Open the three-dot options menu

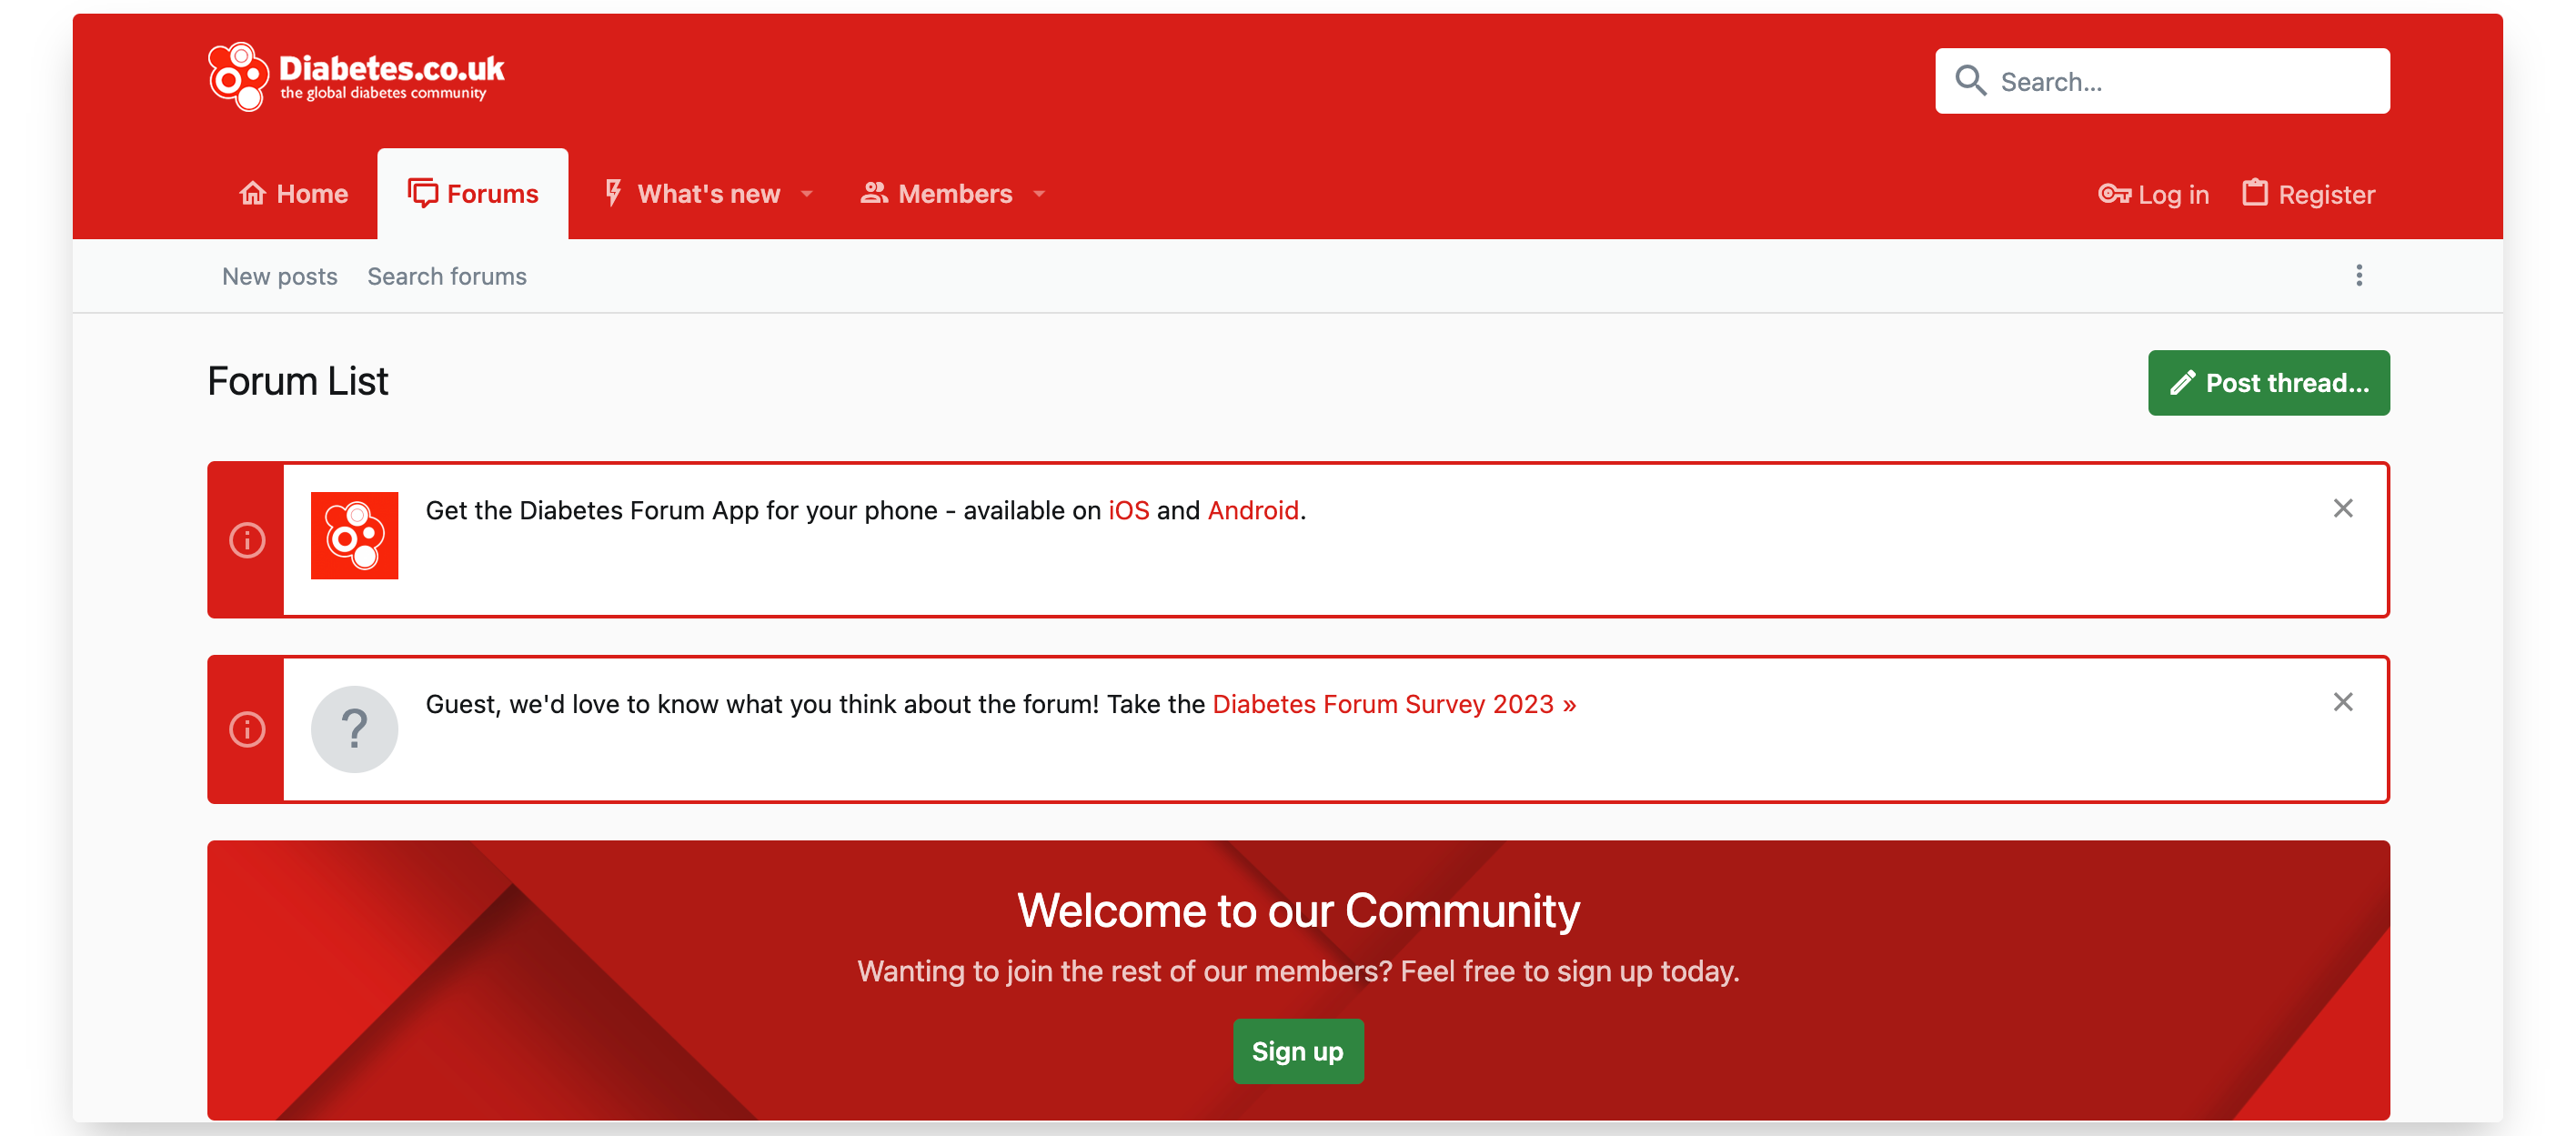2359,275
